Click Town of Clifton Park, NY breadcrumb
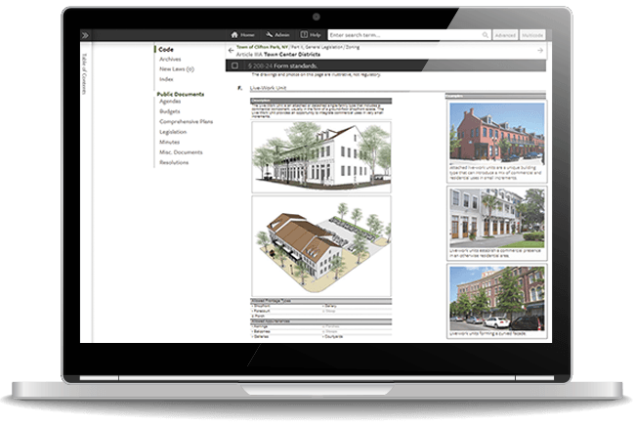 [263, 47]
